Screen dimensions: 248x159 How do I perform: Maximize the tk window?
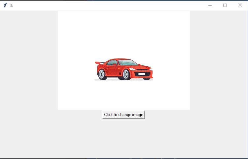pos(225,5)
